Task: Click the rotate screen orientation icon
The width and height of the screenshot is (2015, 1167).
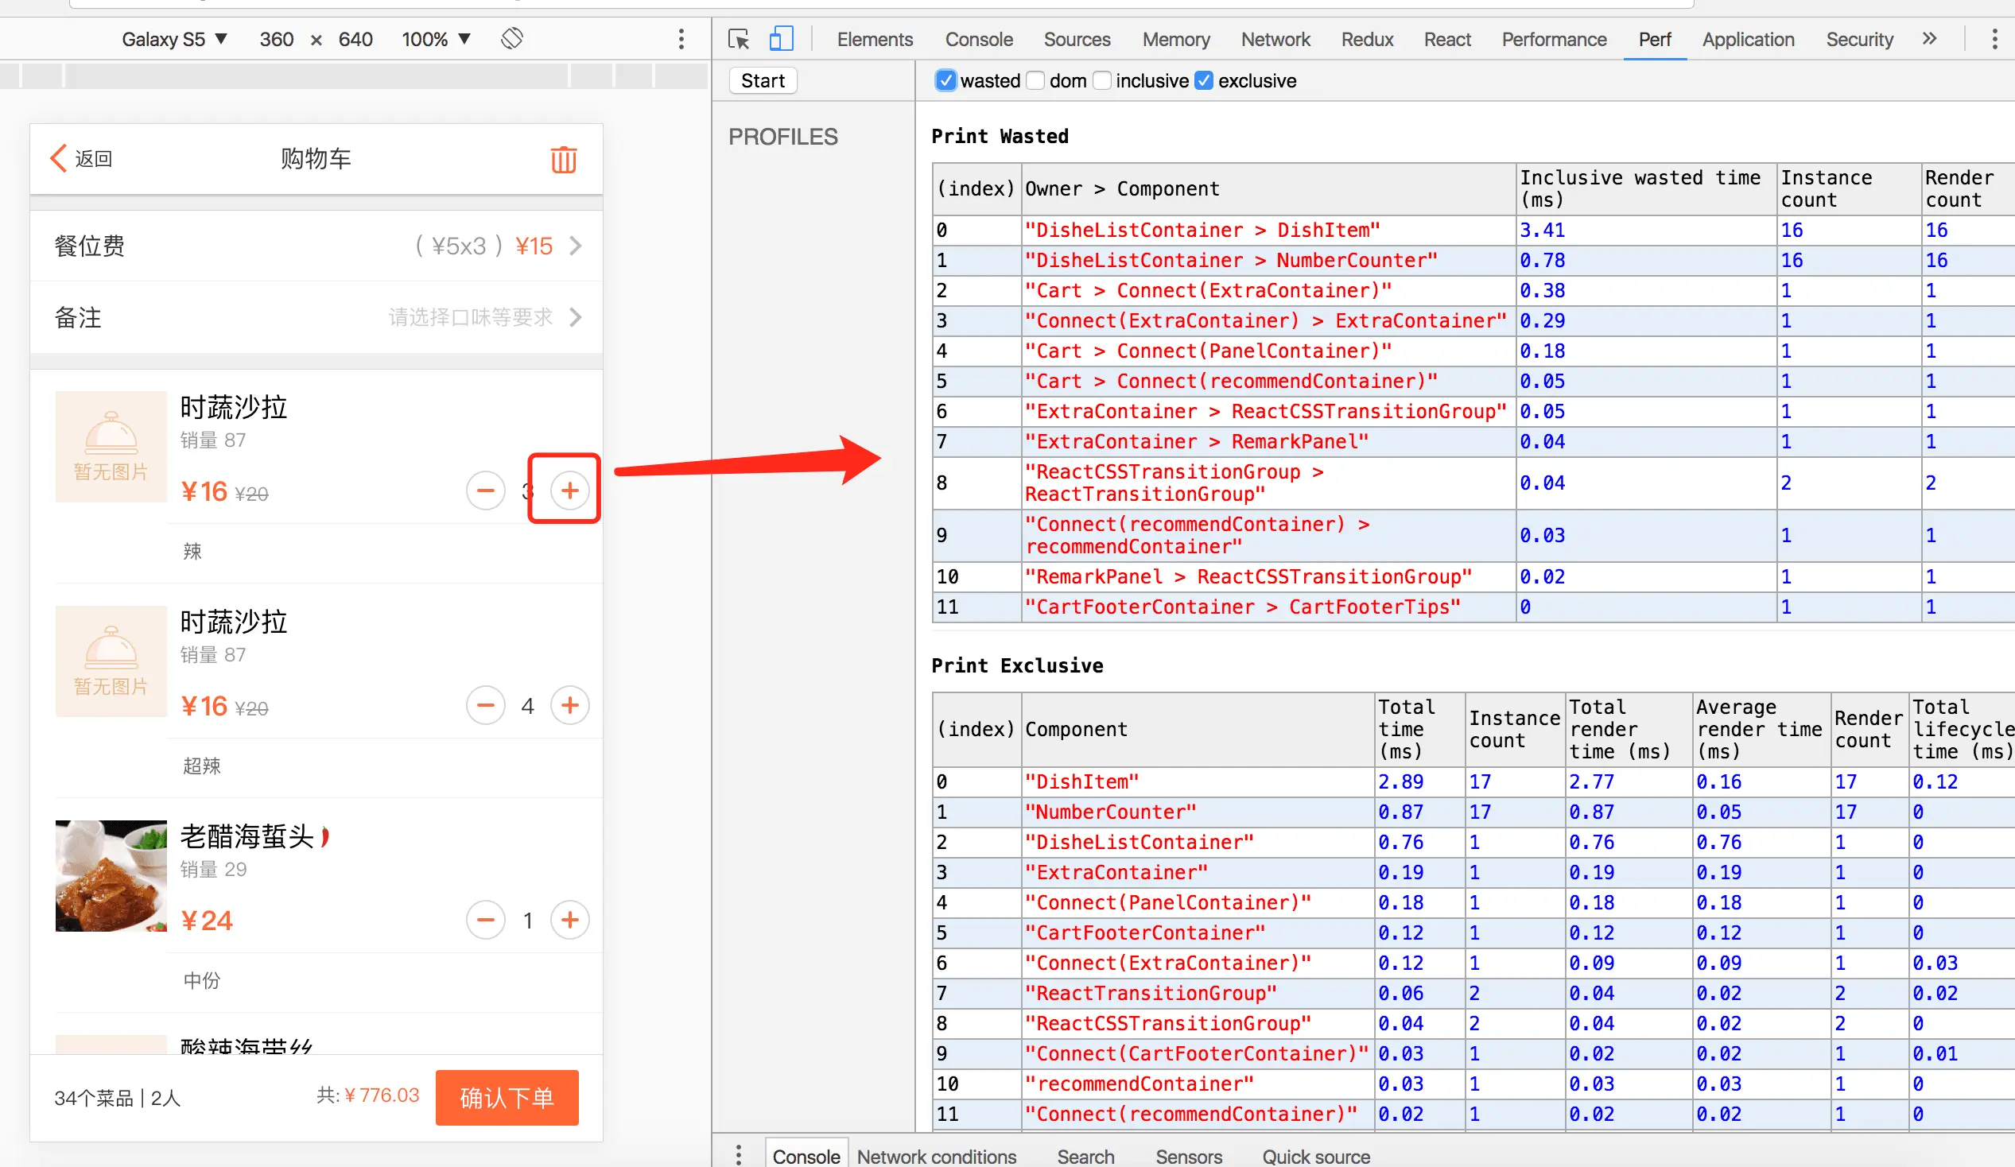Action: [x=512, y=38]
